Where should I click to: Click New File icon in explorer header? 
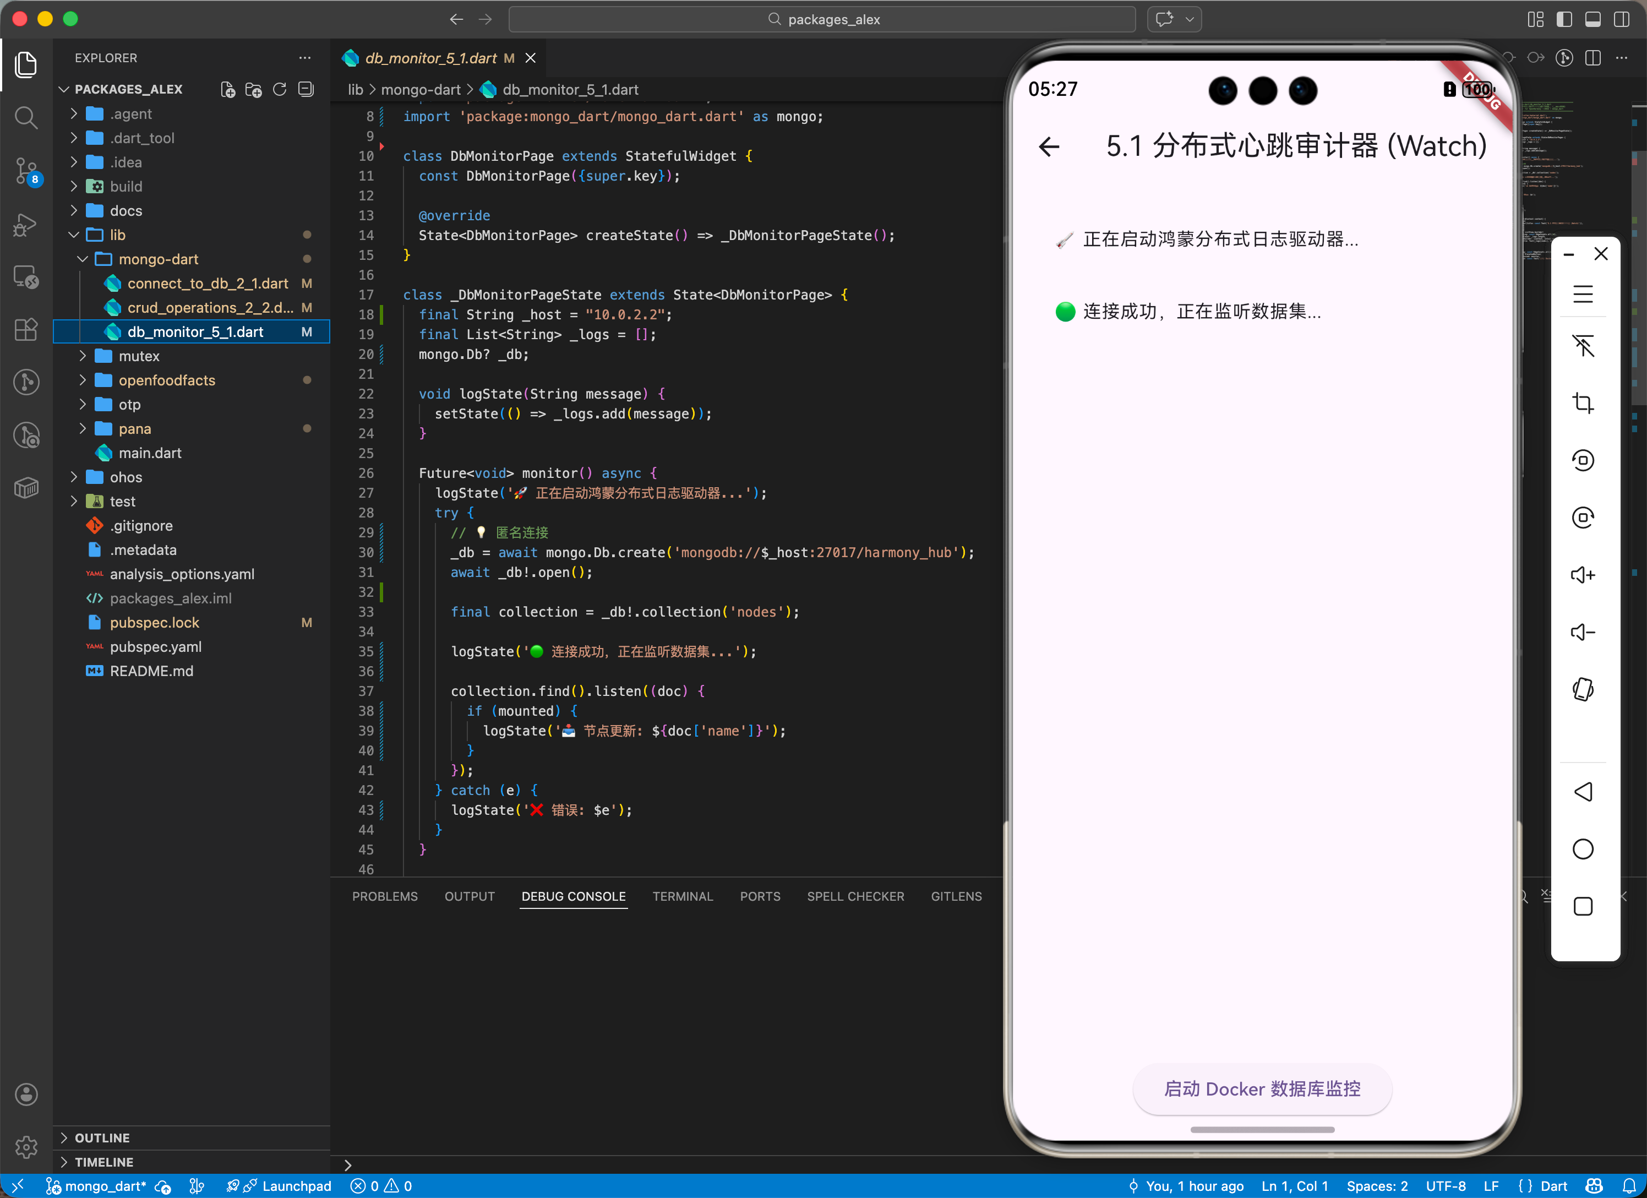point(227,89)
